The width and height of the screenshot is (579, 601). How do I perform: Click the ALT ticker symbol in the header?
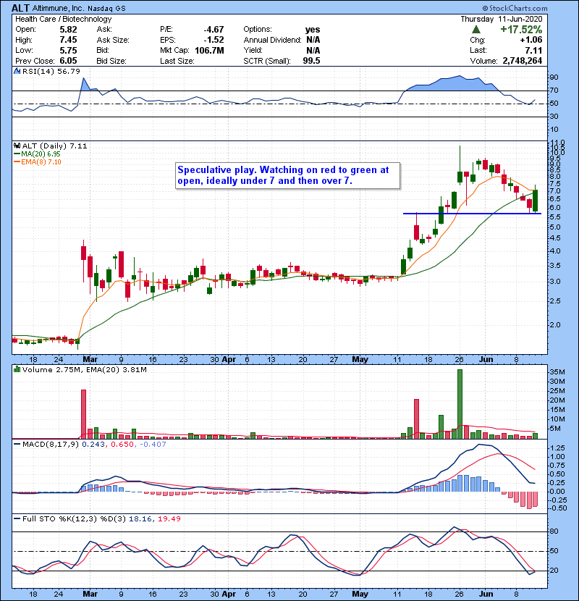click(x=20, y=8)
